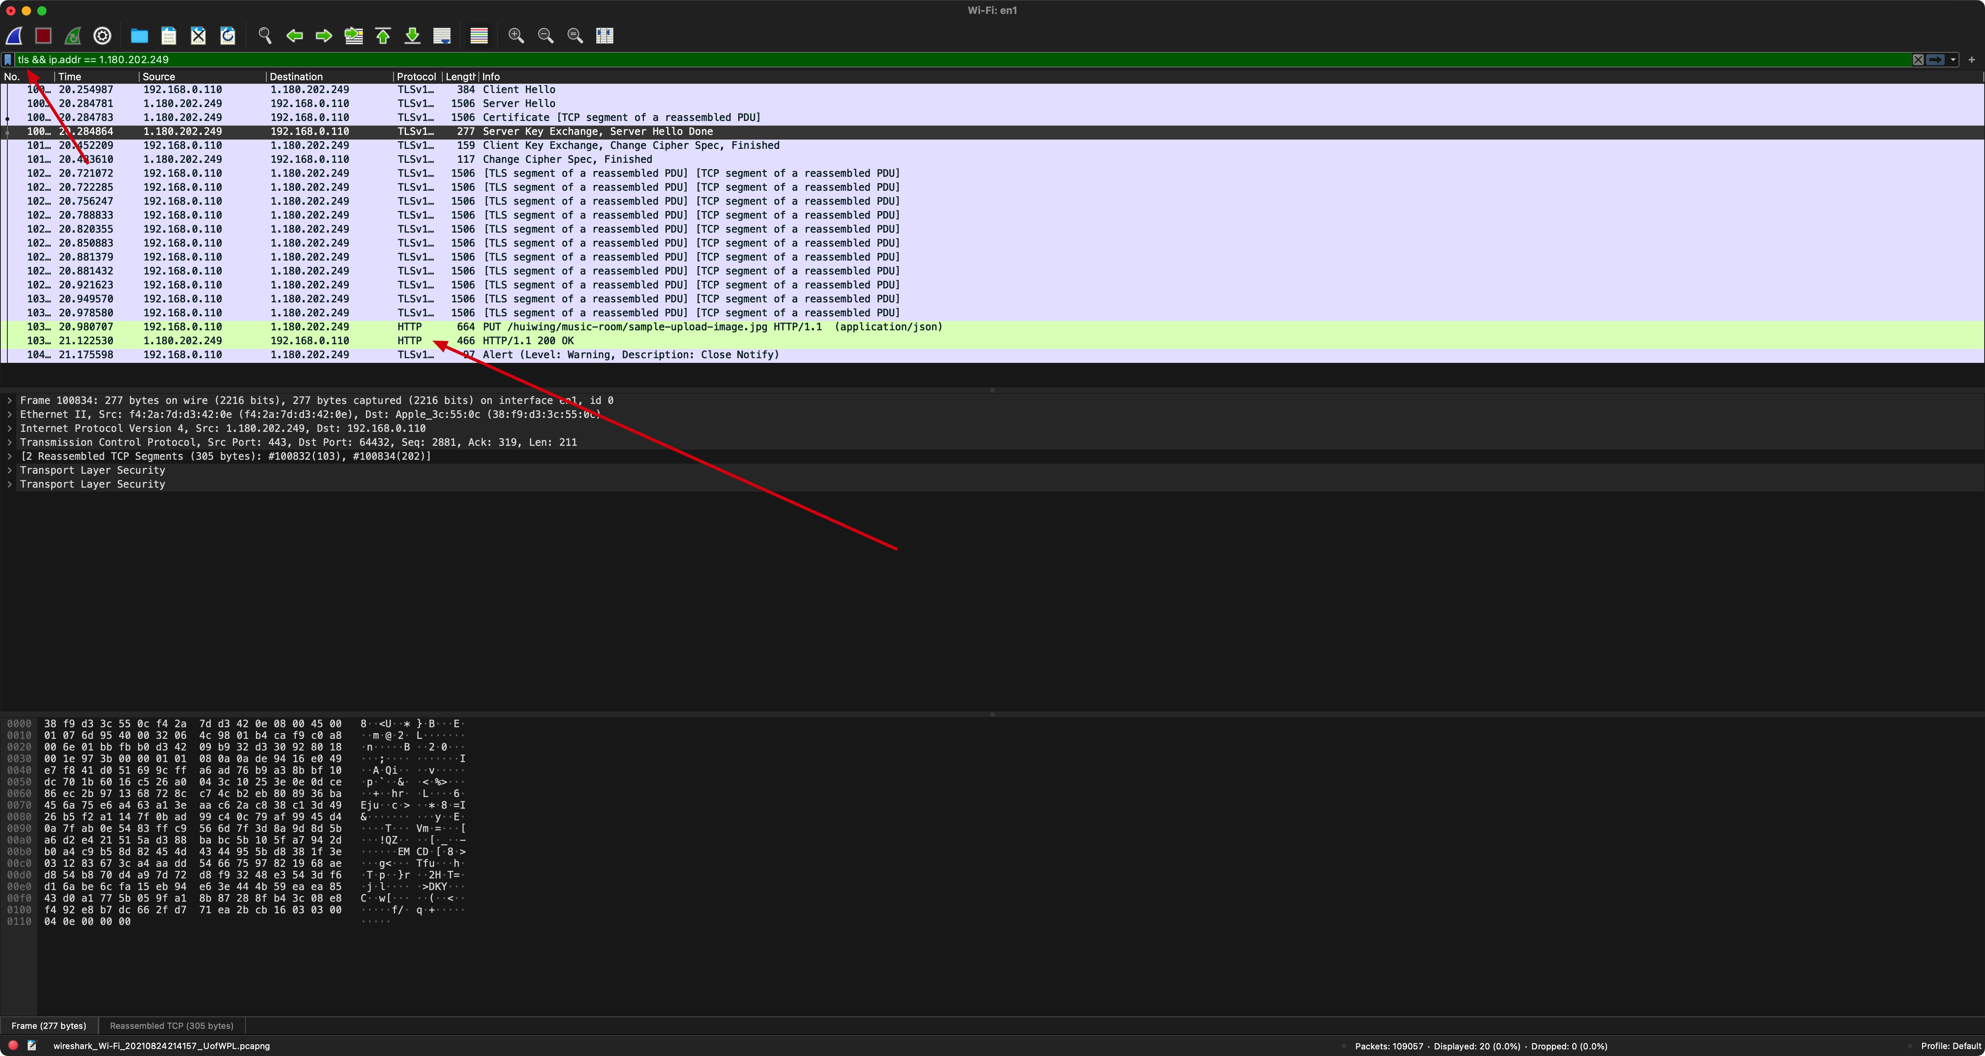
Task: Expand the first Transport Layer Security entry
Action: pyautogui.click(x=9, y=470)
